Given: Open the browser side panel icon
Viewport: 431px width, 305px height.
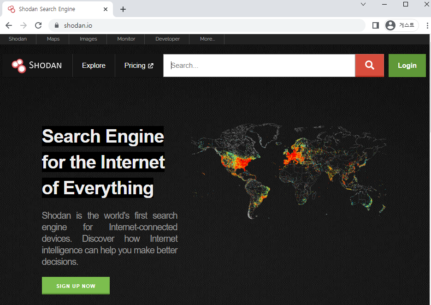Looking at the screenshot, I should tap(376, 25).
